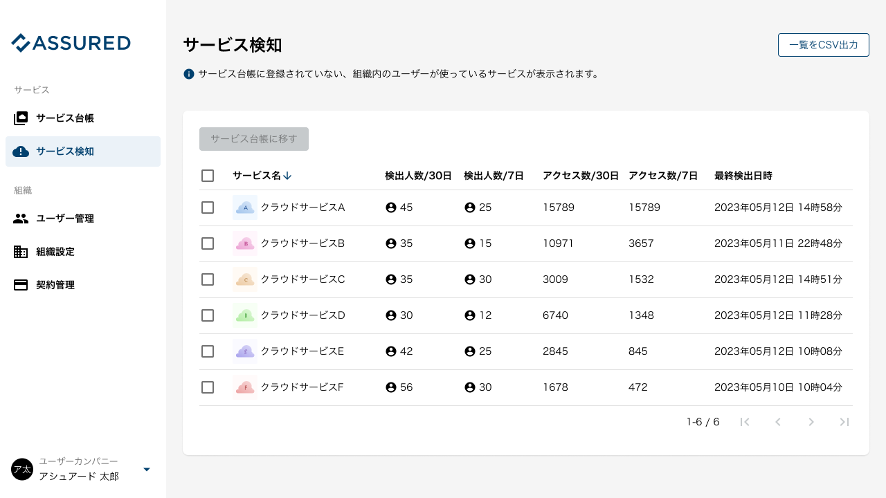Click the アシュアード avatar circle
Viewport: 886px width, 498px height.
(21, 469)
